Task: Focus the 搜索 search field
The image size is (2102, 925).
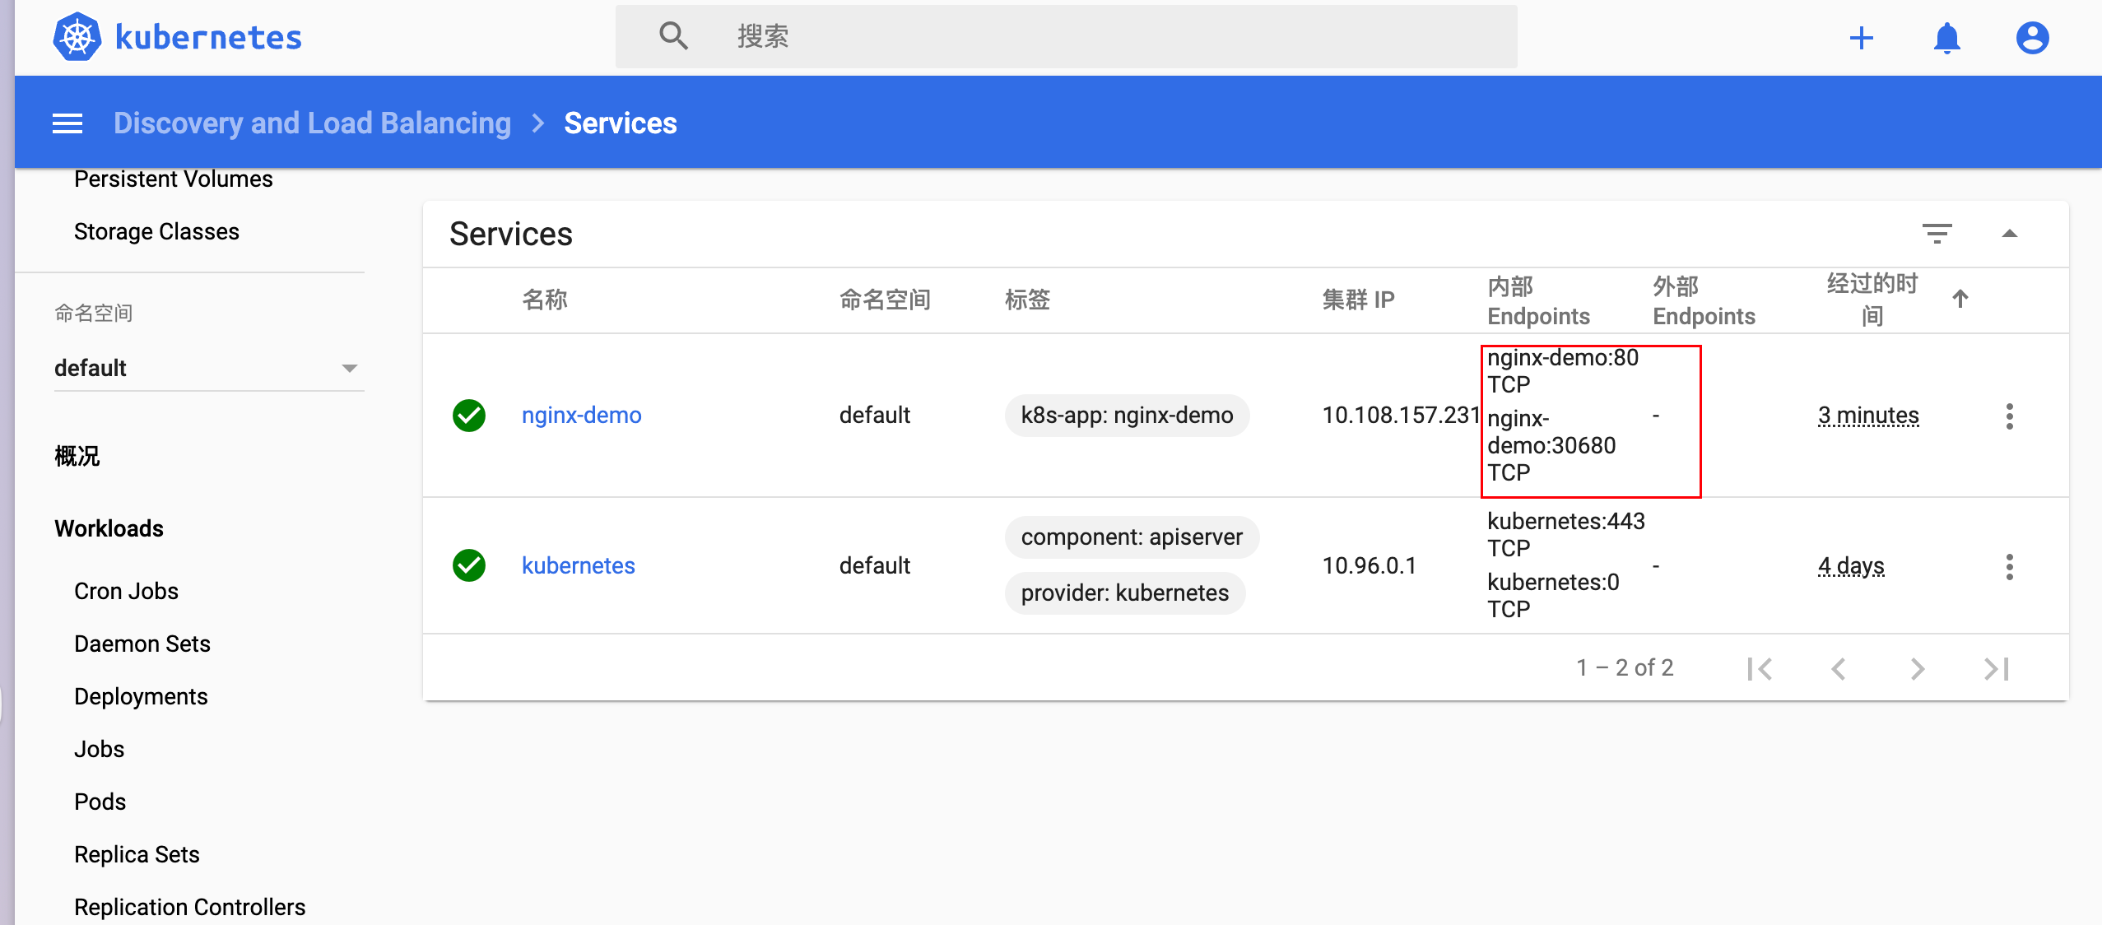Action: [x=1067, y=36]
